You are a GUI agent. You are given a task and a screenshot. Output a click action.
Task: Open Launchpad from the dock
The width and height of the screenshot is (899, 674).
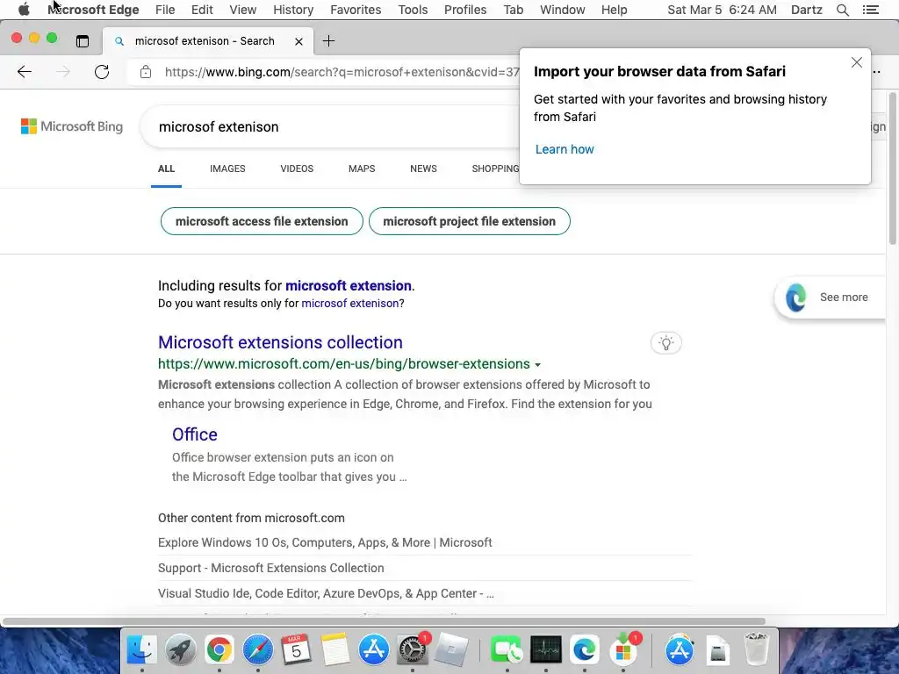tap(181, 650)
